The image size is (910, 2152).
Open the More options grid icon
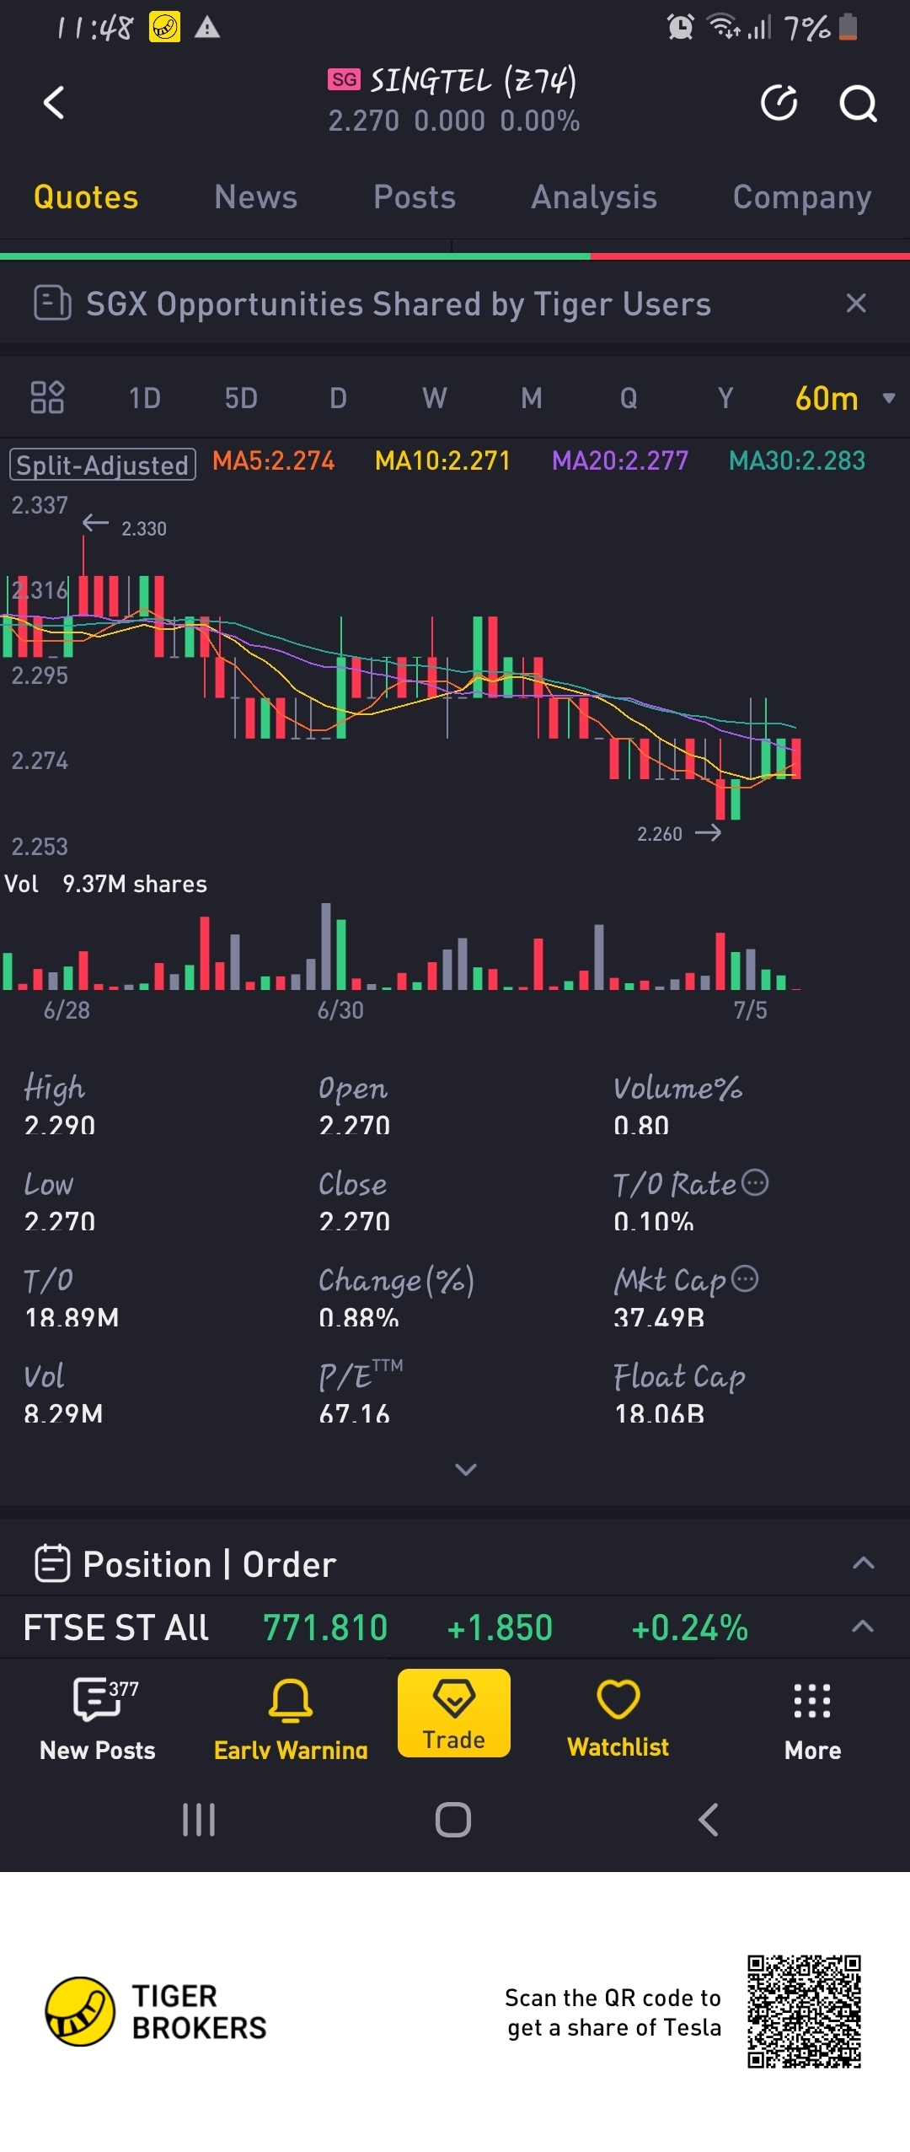[x=812, y=1701]
